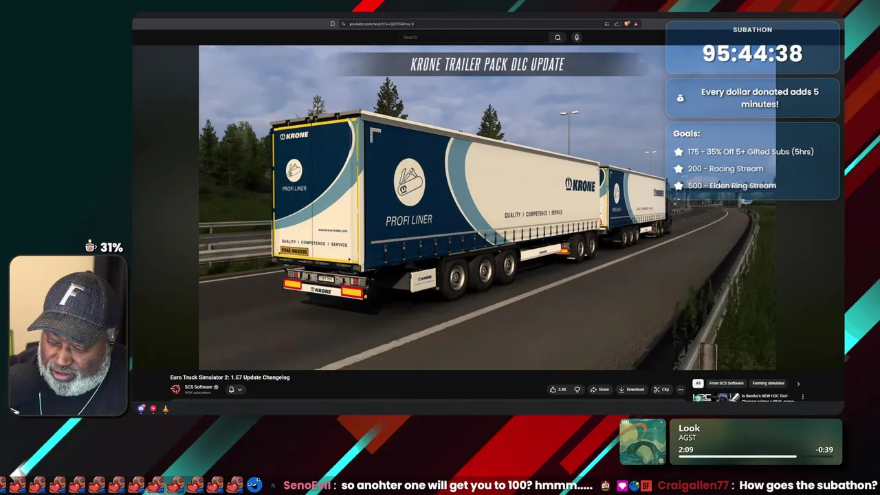The height and width of the screenshot is (495, 880).
Task: Click the subathon timer 95:44:38
Action: (x=752, y=54)
